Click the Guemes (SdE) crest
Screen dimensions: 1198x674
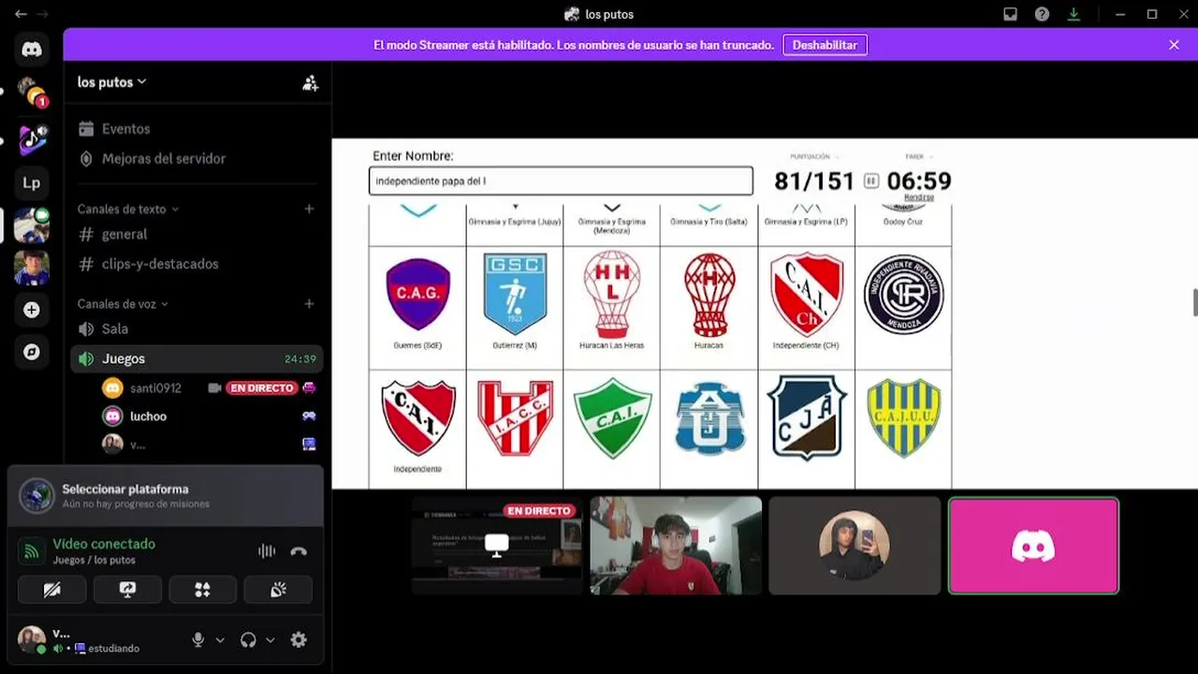tap(417, 295)
